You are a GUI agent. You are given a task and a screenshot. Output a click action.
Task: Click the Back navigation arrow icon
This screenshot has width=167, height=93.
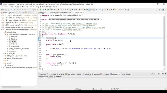click(x=119, y=10)
